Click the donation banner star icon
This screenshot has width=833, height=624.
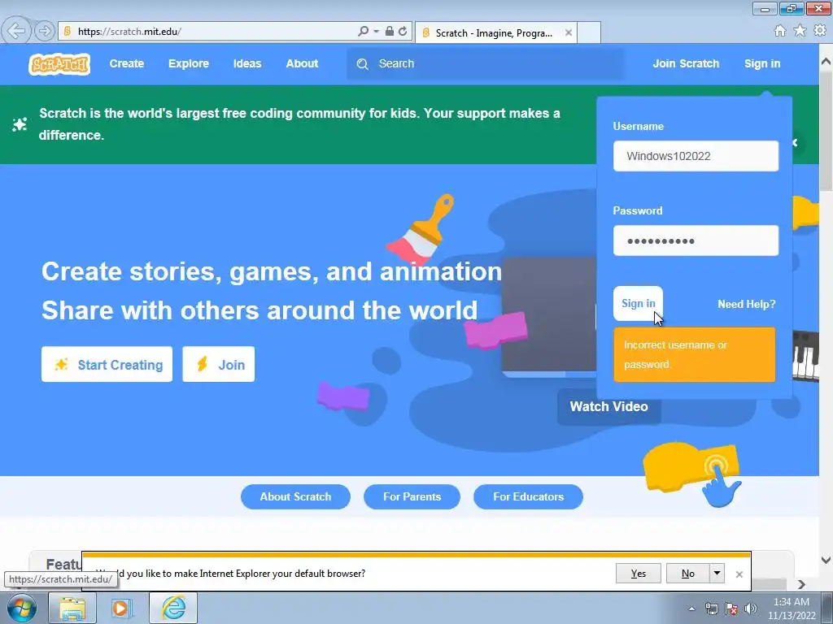click(20, 124)
